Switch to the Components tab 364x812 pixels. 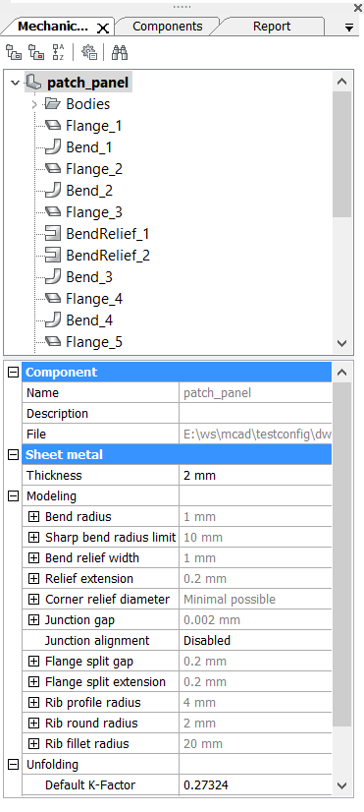coord(168,27)
